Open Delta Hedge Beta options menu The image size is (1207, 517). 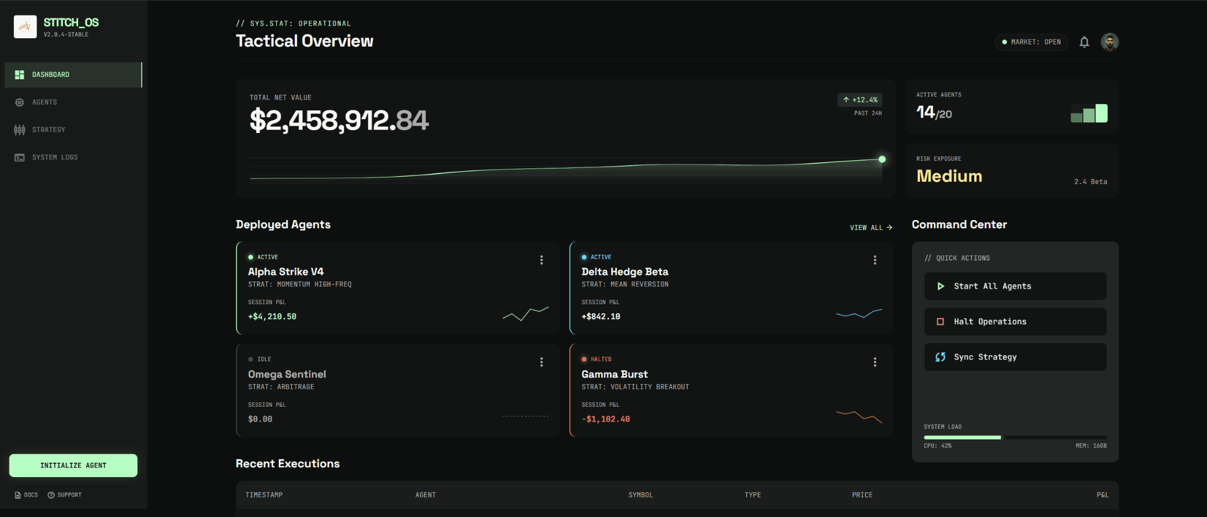pyautogui.click(x=875, y=260)
